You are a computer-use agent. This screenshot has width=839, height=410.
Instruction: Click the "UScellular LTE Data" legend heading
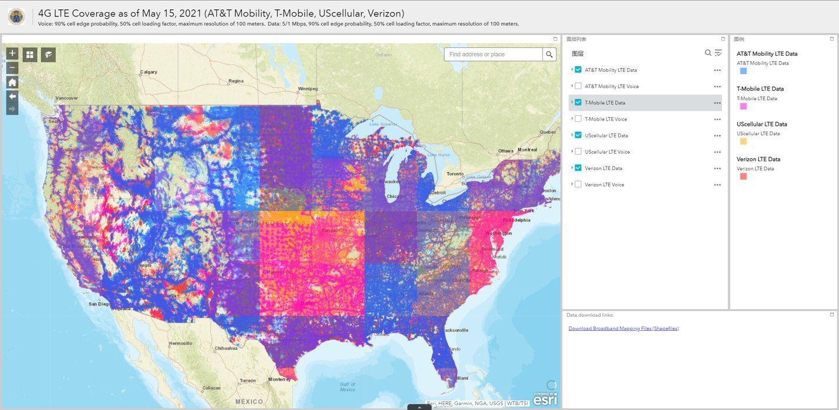click(x=762, y=124)
